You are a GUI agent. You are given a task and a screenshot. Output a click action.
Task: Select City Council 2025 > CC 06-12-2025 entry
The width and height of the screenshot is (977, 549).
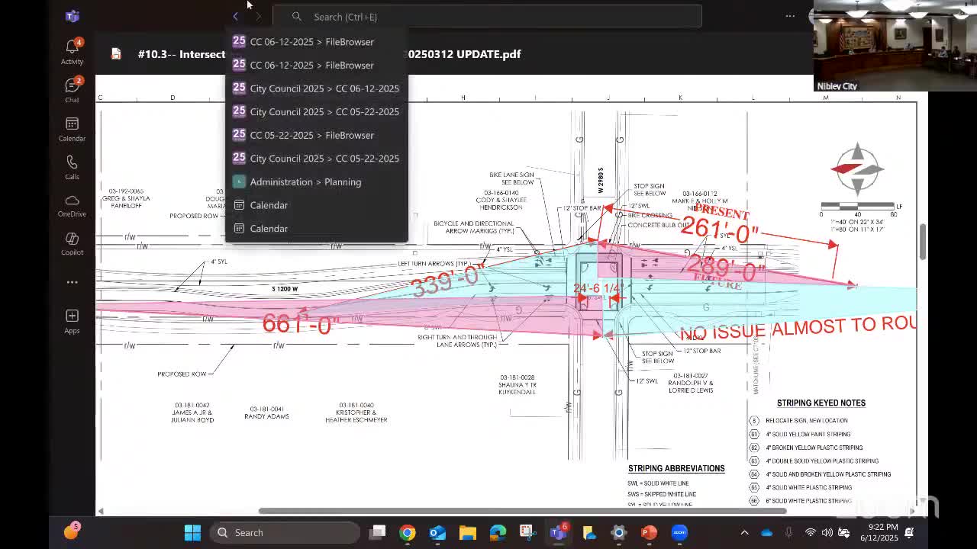[x=324, y=88]
